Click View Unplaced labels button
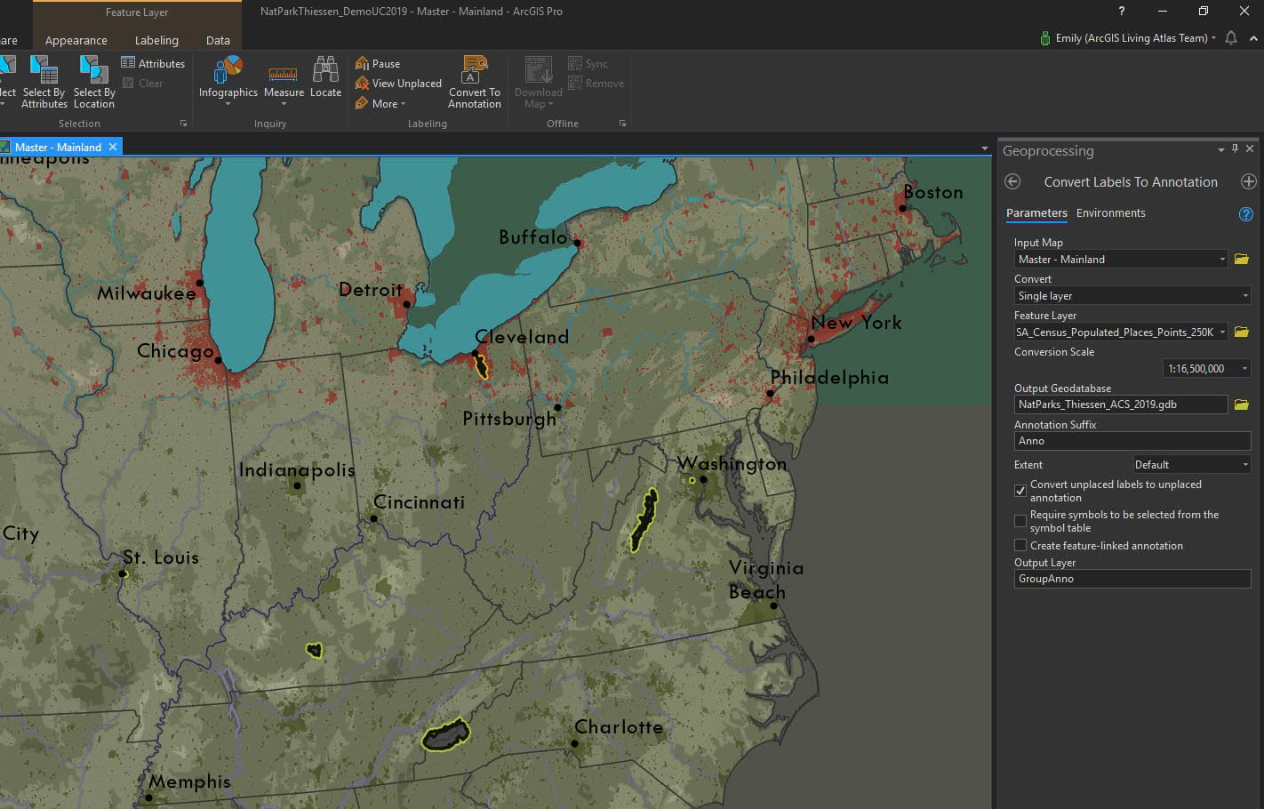1264x809 pixels. click(398, 84)
